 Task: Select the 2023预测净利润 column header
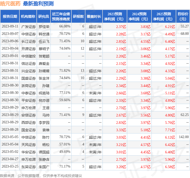(x=115, y=17)
